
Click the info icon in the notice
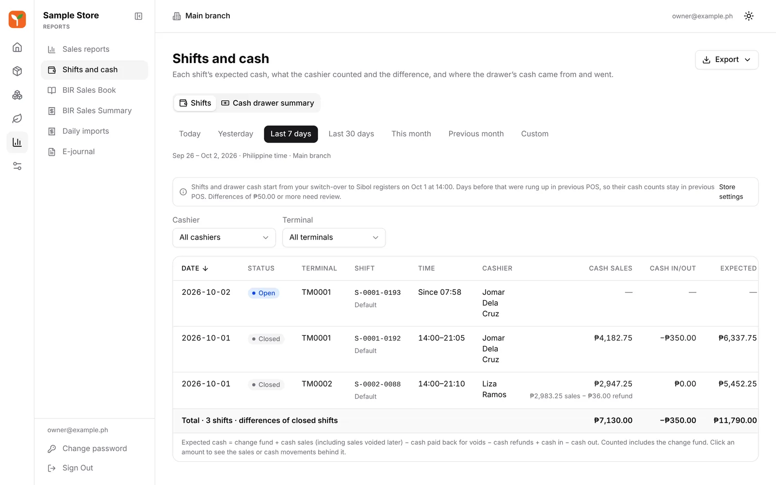pyautogui.click(x=183, y=192)
